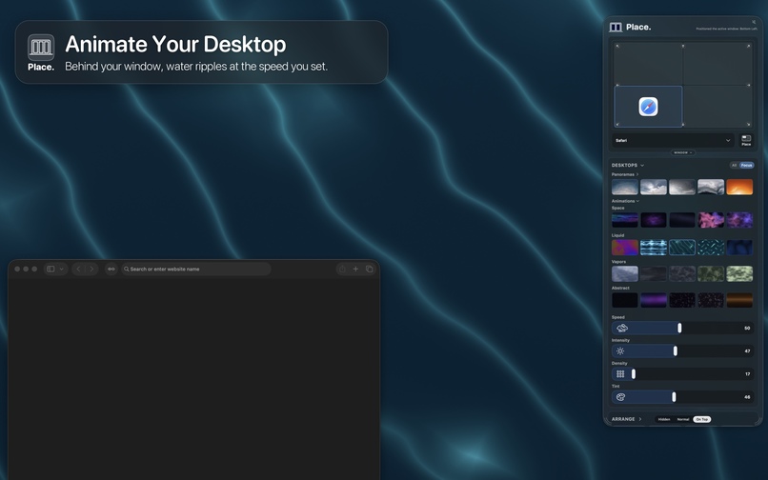Adjust the Intensity slider

tap(682, 351)
